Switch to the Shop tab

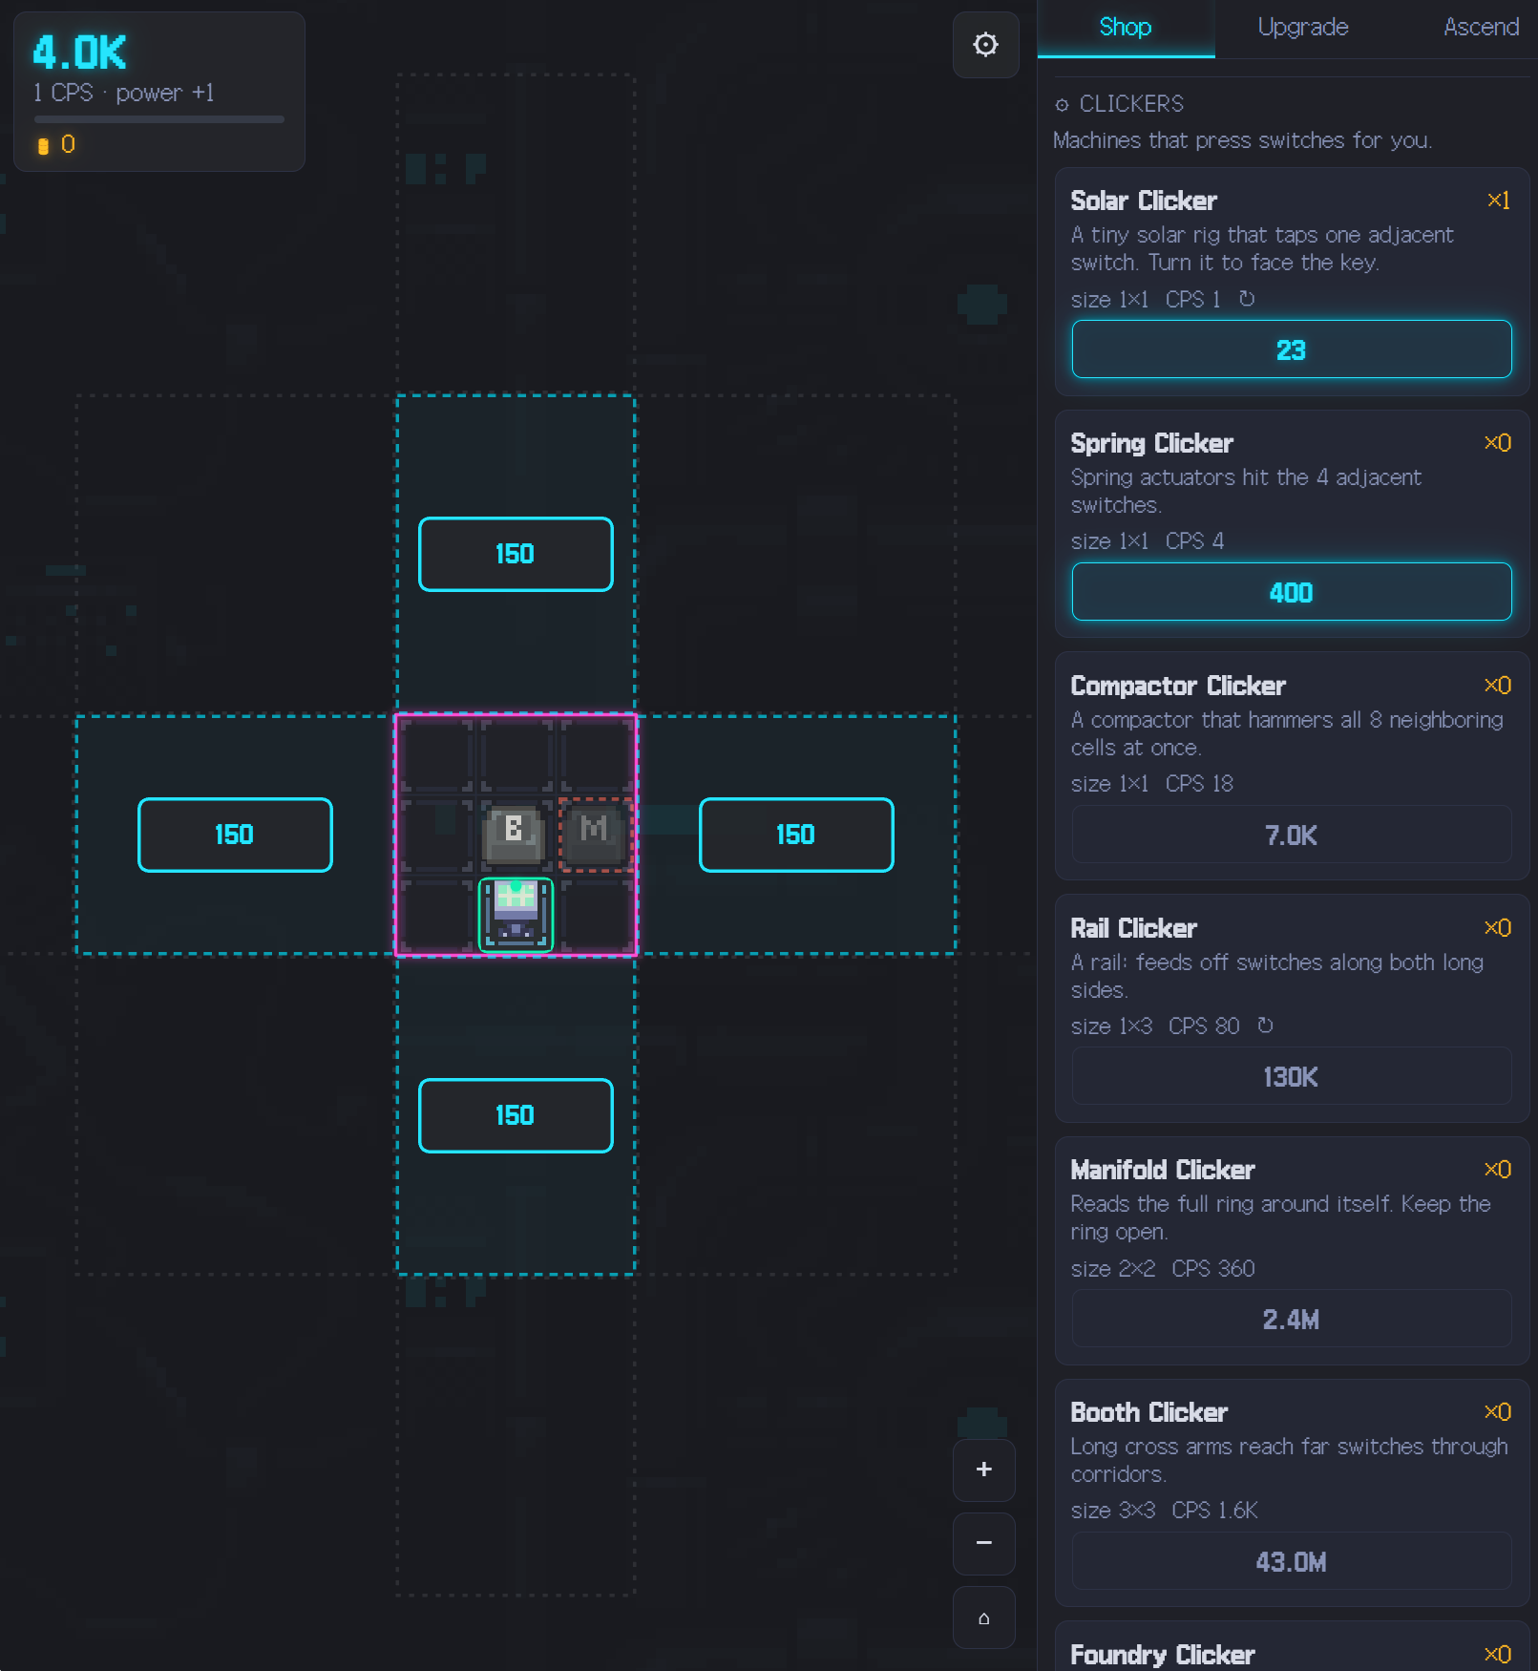[1126, 28]
